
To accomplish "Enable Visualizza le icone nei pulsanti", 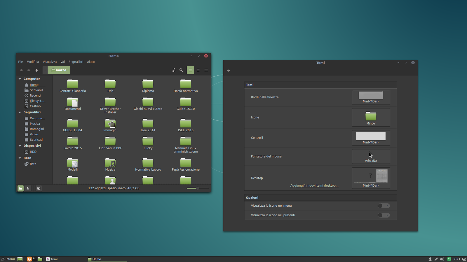I will tap(384, 215).
